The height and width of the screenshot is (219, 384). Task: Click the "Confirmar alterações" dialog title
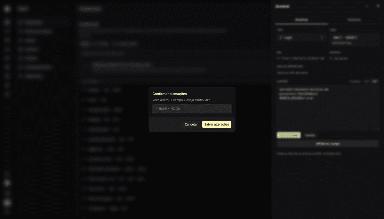click(x=170, y=94)
